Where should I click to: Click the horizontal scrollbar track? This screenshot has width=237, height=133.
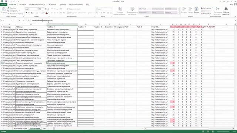coord(189,129)
